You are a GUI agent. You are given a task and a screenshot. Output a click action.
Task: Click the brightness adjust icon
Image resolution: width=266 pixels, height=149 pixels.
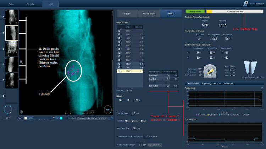click(93, 112)
